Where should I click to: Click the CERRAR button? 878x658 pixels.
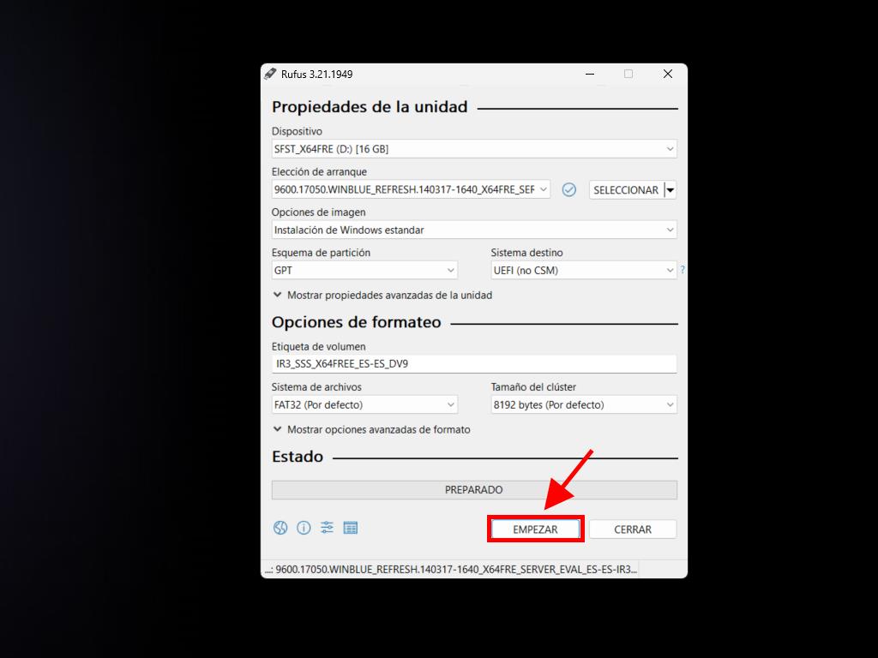click(633, 529)
